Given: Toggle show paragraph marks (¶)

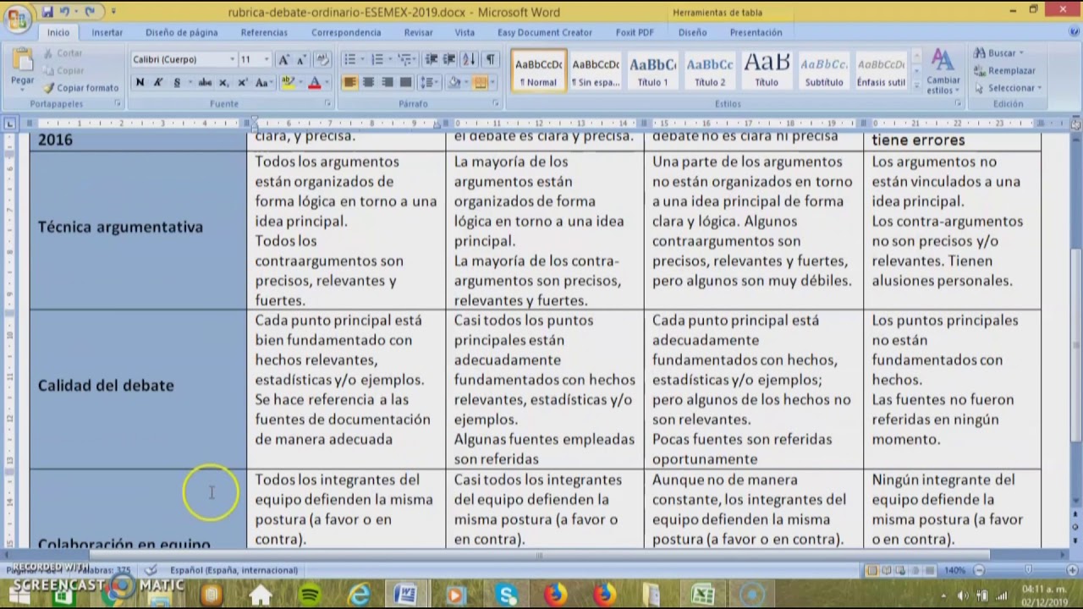Looking at the screenshot, I should pyautogui.click(x=491, y=60).
